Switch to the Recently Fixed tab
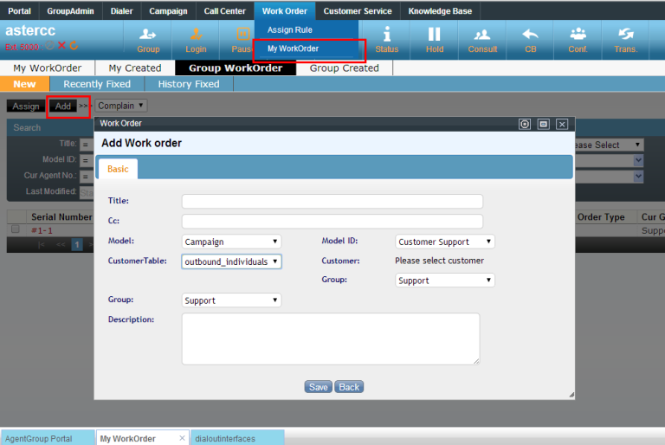Image resolution: width=665 pixels, height=445 pixels. pyautogui.click(x=97, y=84)
